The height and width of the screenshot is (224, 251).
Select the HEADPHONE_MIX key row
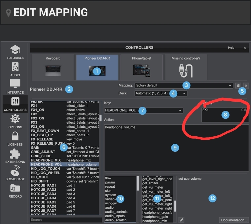tap(64, 160)
